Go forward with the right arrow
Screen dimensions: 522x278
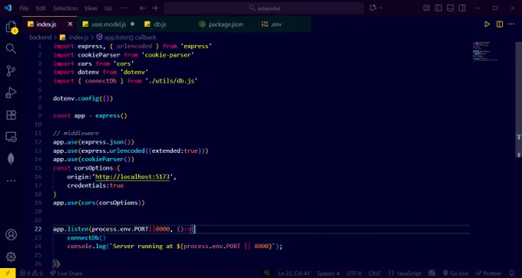coord(155,8)
